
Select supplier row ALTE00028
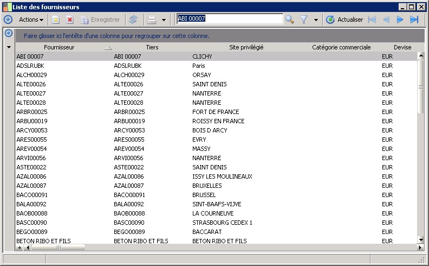(217, 103)
